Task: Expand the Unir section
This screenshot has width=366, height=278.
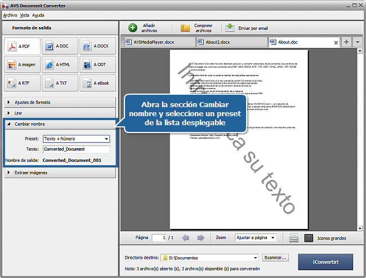Action: pyautogui.click(x=60, y=113)
